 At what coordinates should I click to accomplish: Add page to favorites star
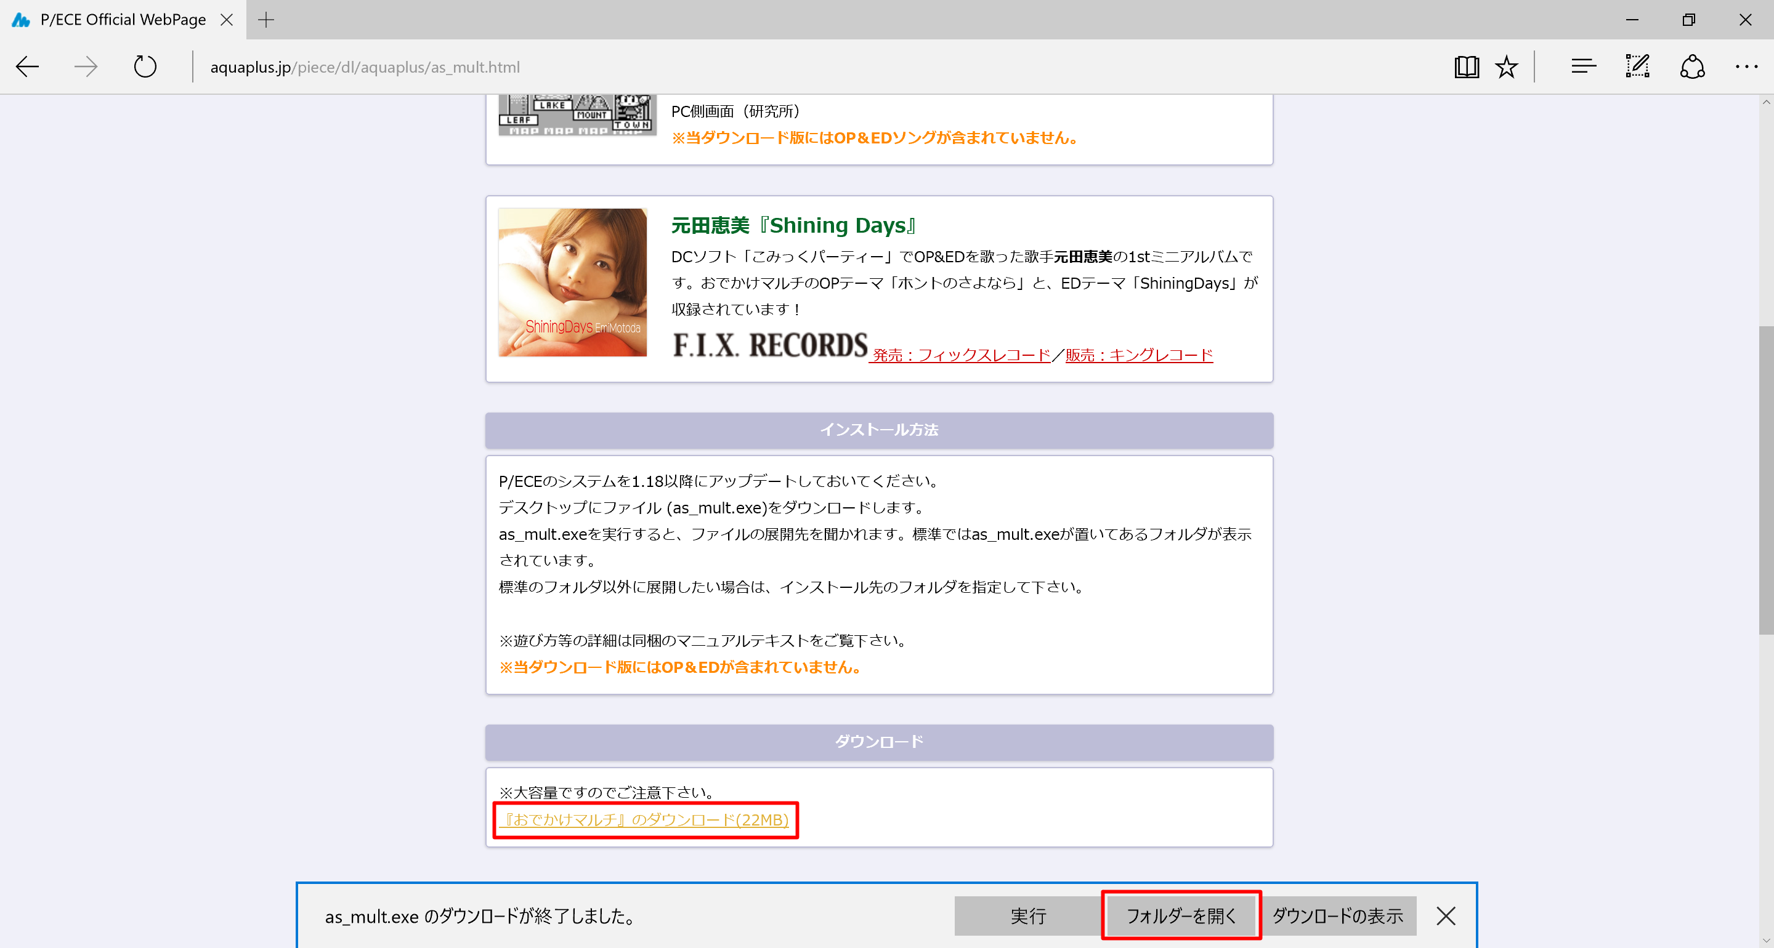(1506, 66)
